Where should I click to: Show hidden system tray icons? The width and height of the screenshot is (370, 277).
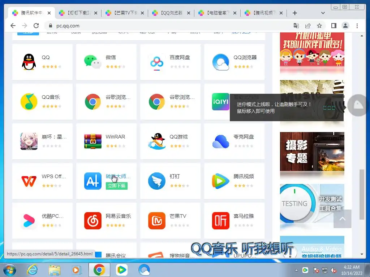click(296, 270)
